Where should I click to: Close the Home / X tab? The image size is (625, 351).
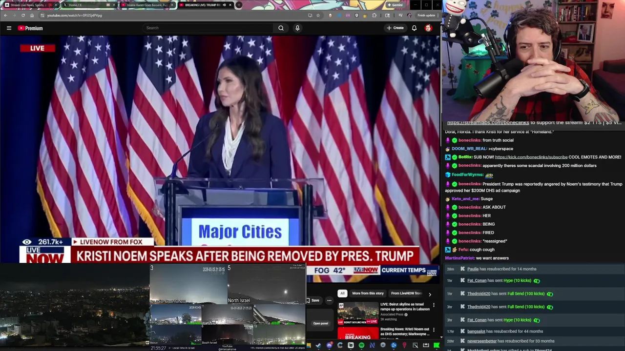click(x=114, y=5)
